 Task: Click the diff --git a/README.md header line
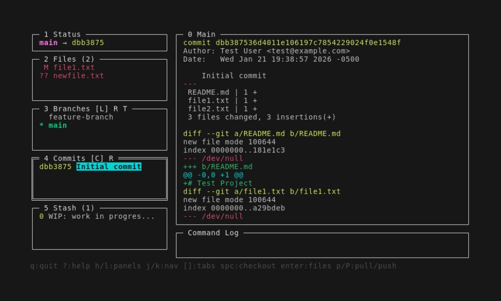[x=262, y=133]
